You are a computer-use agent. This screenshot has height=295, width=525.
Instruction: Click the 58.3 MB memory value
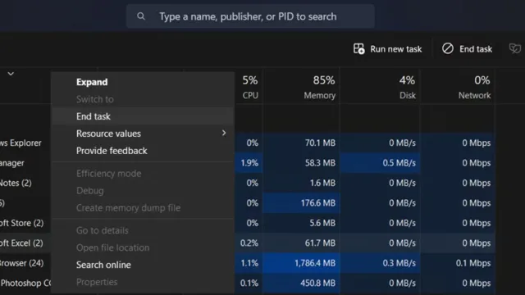coord(320,163)
